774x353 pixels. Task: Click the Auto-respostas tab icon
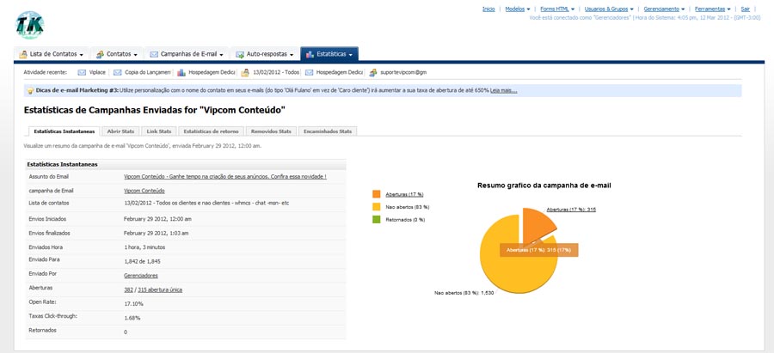click(x=240, y=54)
